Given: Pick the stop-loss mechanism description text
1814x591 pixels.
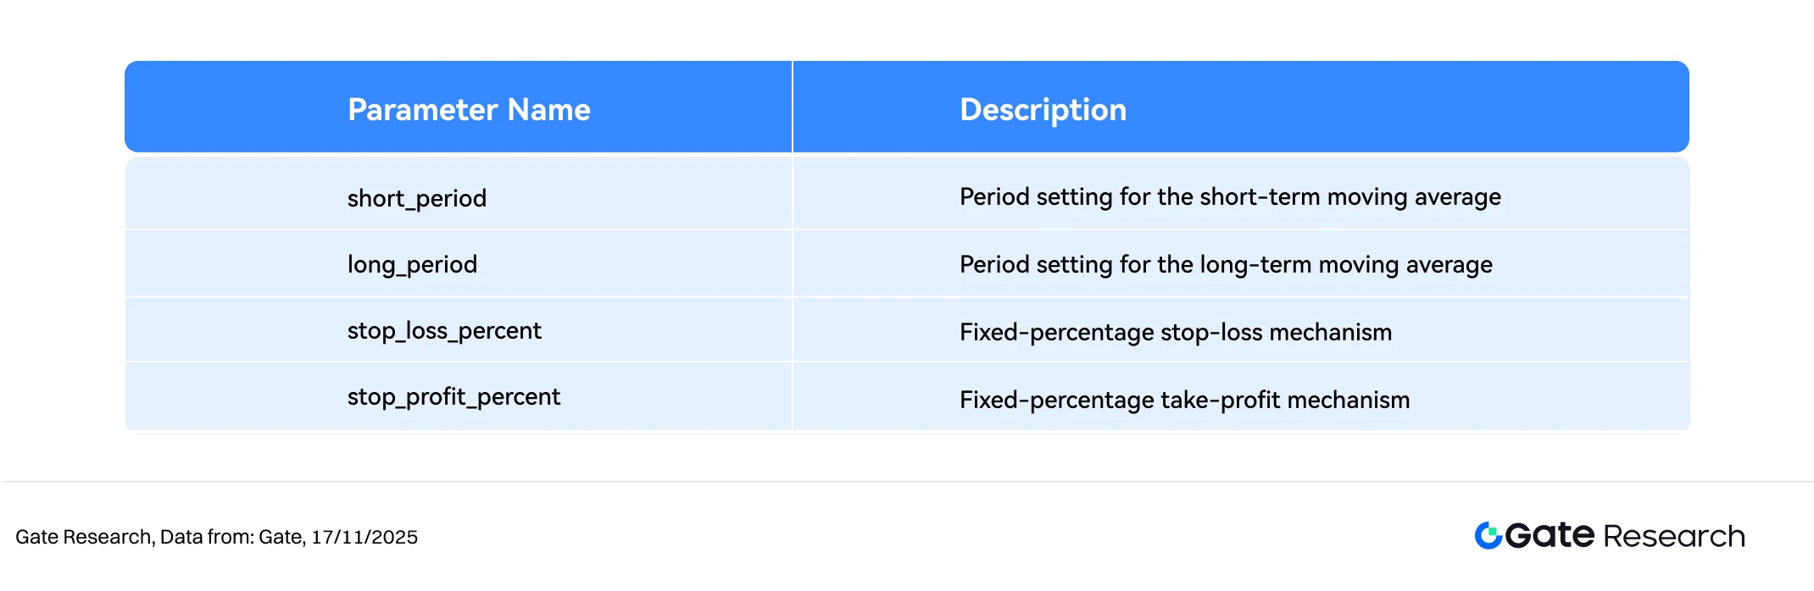Looking at the screenshot, I should pos(1176,332).
